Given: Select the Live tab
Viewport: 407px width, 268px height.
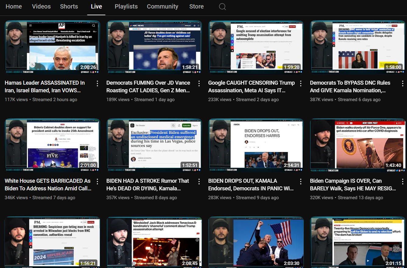Looking at the screenshot, I should pos(96,6).
